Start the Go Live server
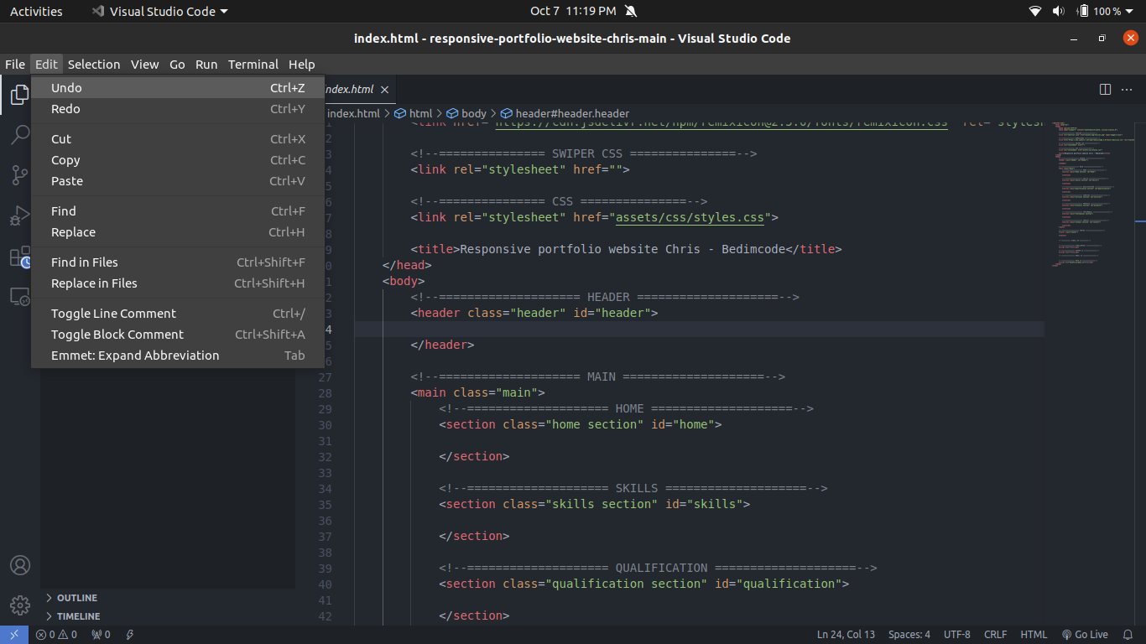 [1085, 635]
